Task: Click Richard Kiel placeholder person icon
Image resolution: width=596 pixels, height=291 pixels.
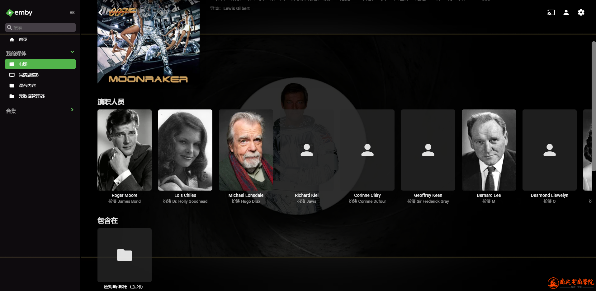Action: point(307,150)
